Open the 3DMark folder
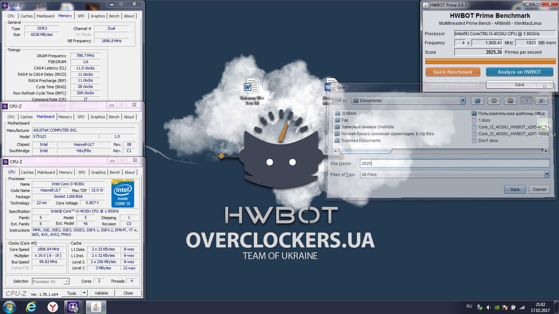The image size is (559, 314). tap(346, 113)
